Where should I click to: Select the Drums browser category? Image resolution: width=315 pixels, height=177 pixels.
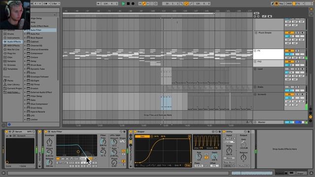(10, 34)
